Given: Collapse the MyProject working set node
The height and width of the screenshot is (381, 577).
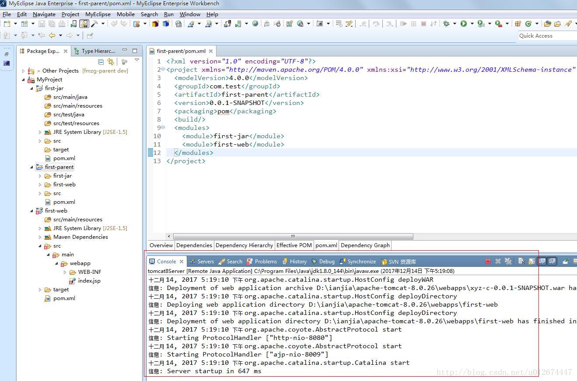Looking at the screenshot, I should 23,79.
